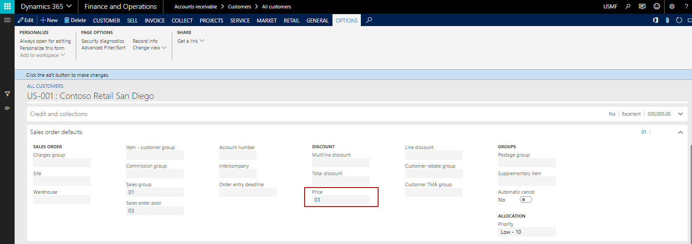Open Record info
This screenshot has height=244, width=692.
[x=145, y=41]
